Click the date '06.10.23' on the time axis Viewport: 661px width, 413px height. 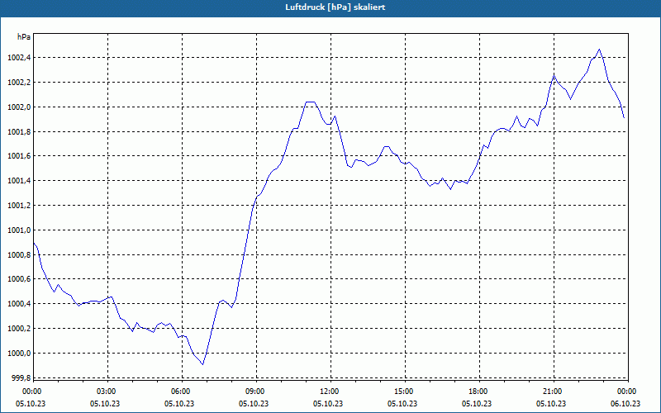(625, 404)
